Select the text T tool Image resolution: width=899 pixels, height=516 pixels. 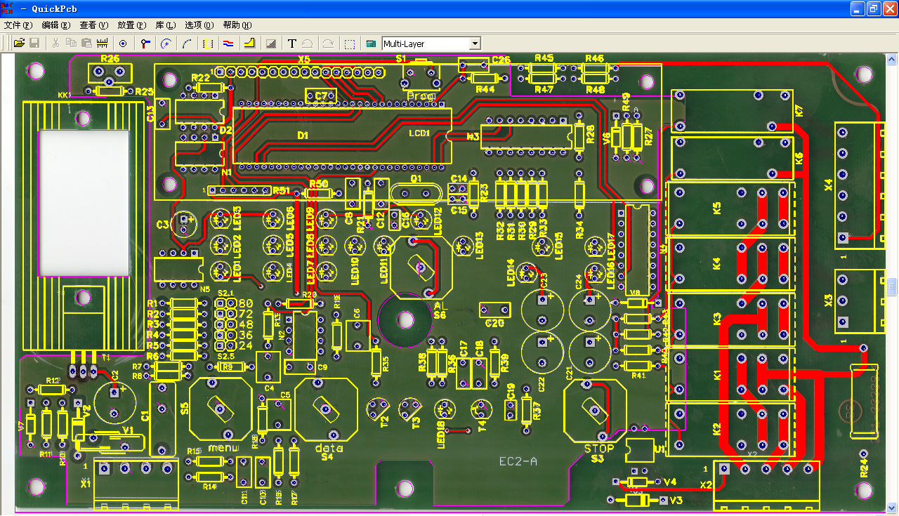[292, 44]
